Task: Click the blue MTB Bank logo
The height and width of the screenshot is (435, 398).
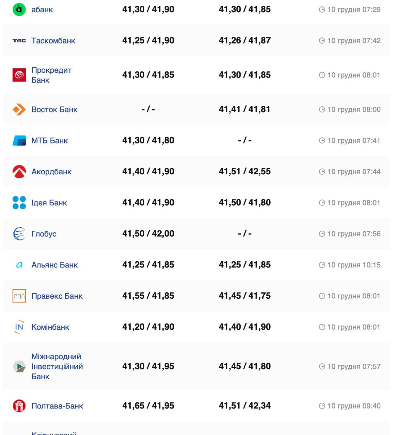Action: (19, 140)
